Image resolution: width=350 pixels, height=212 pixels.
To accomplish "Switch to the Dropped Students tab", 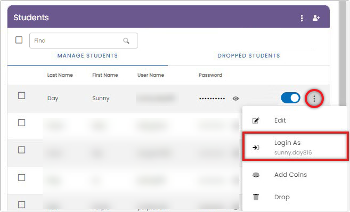I will click(249, 56).
